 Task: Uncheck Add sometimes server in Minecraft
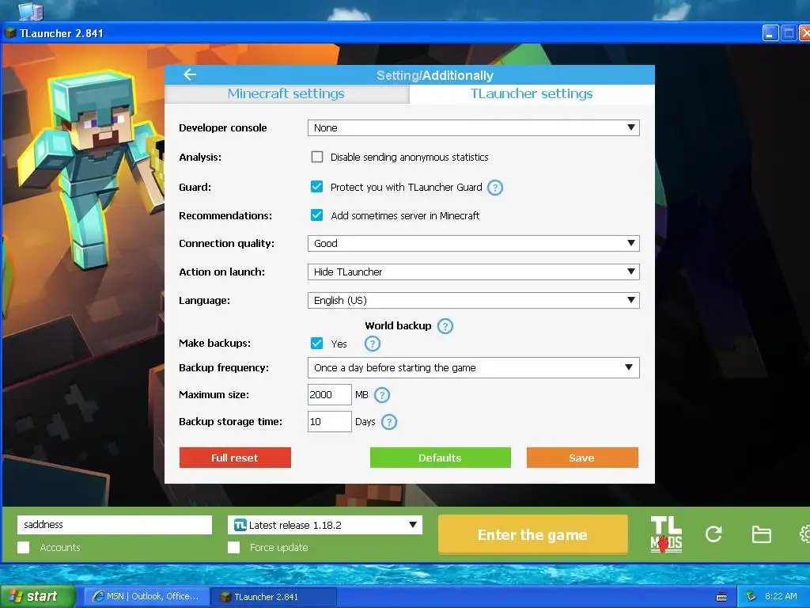click(x=316, y=215)
